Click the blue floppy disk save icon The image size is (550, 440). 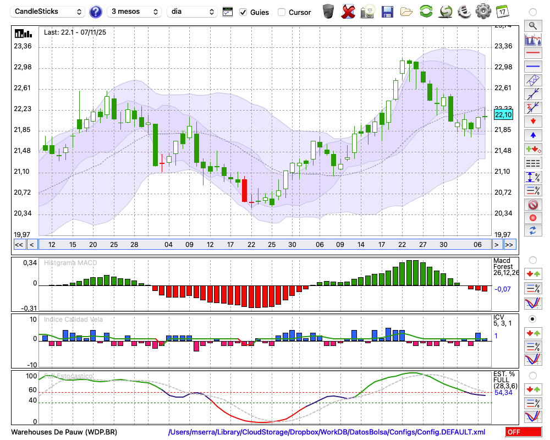point(387,12)
